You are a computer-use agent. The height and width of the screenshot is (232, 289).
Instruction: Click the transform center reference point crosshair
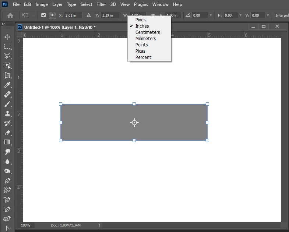[134, 123]
